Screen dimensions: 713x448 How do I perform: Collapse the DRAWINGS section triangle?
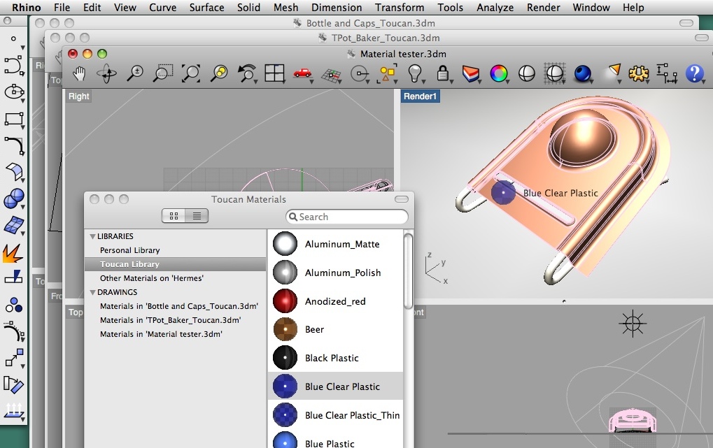[x=92, y=292]
